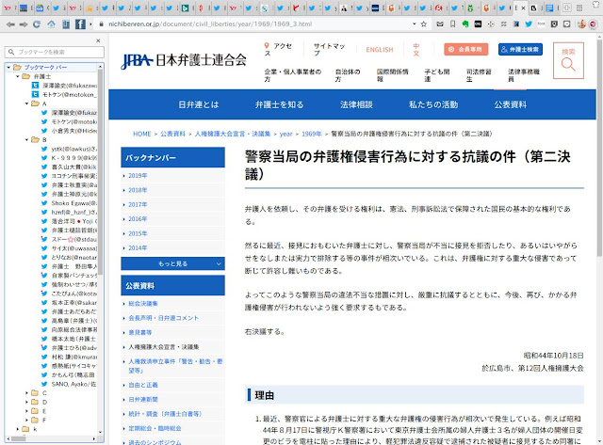This screenshot has width=603, height=445.
Task: Click the bookmarks panel horizontal scrollbar
Action: click(21, 438)
